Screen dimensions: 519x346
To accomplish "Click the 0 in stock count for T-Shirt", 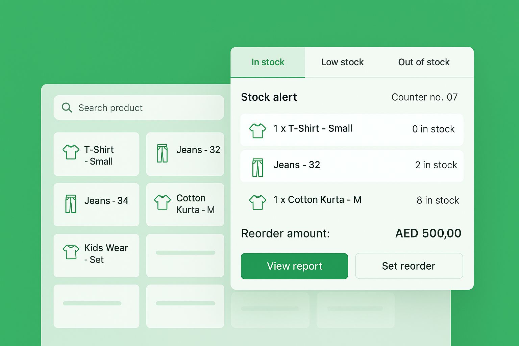I will 434,129.
